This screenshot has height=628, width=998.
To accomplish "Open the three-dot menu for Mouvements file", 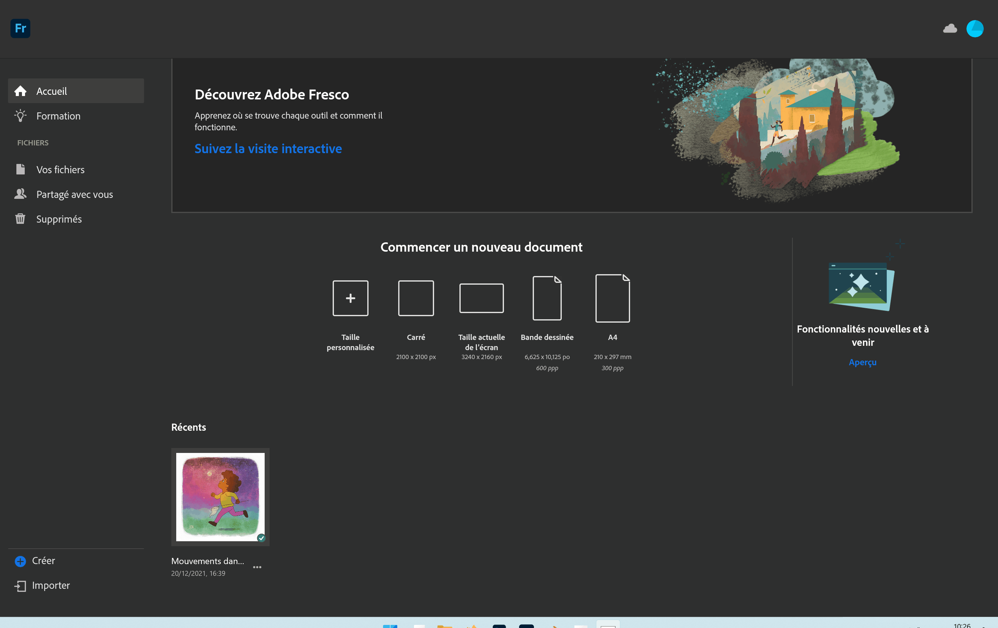I will (x=257, y=567).
